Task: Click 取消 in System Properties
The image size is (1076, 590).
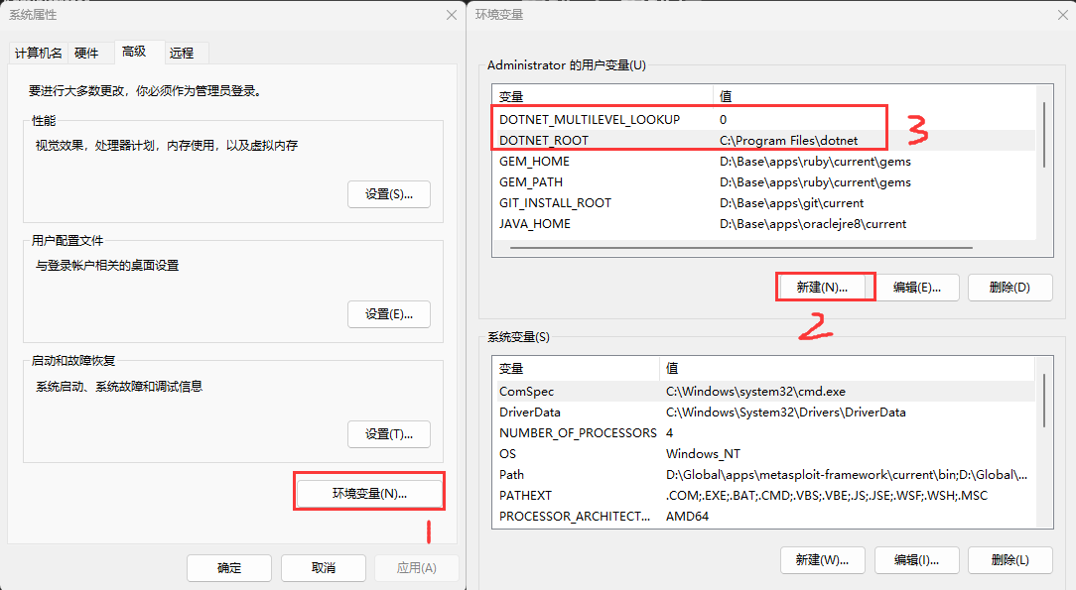Action: pos(324,568)
